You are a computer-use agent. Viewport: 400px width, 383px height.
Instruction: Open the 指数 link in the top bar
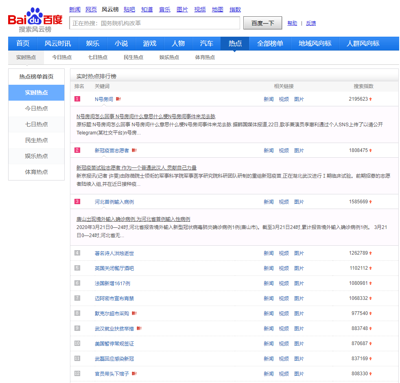tap(235, 9)
